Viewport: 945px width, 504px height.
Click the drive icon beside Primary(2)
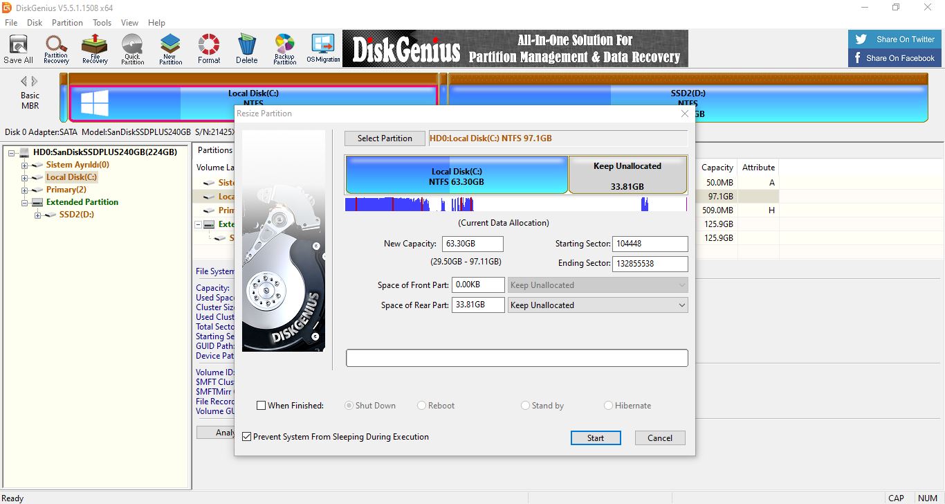coord(38,190)
